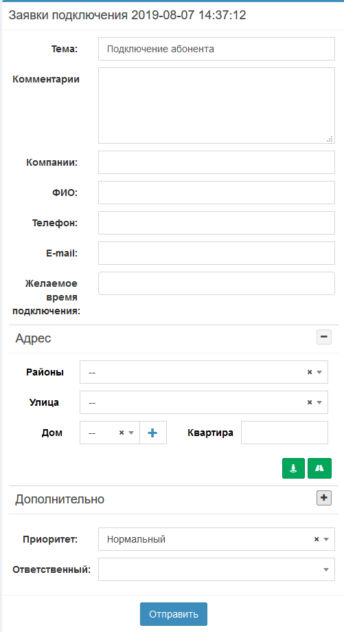Focus the Тема input field

[x=216, y=49]
